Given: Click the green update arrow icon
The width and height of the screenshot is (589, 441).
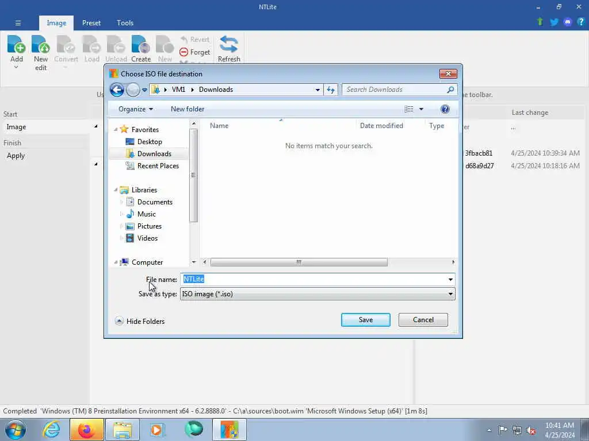Looking at the screenshot, I should [540, 22].
